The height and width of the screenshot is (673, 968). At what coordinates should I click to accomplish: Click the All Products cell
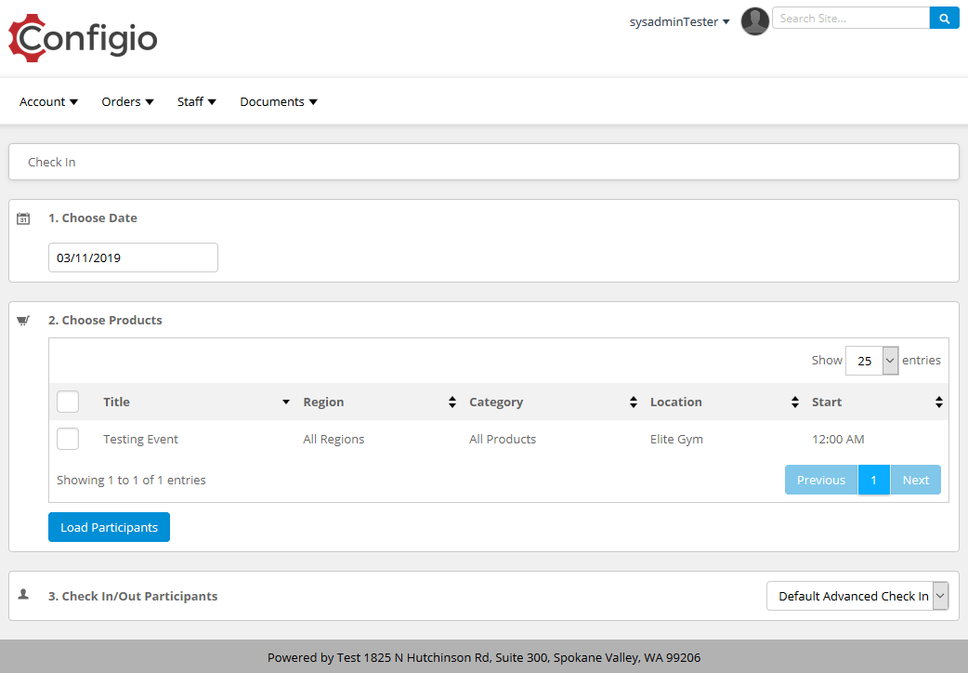click(x=503, y=439)
